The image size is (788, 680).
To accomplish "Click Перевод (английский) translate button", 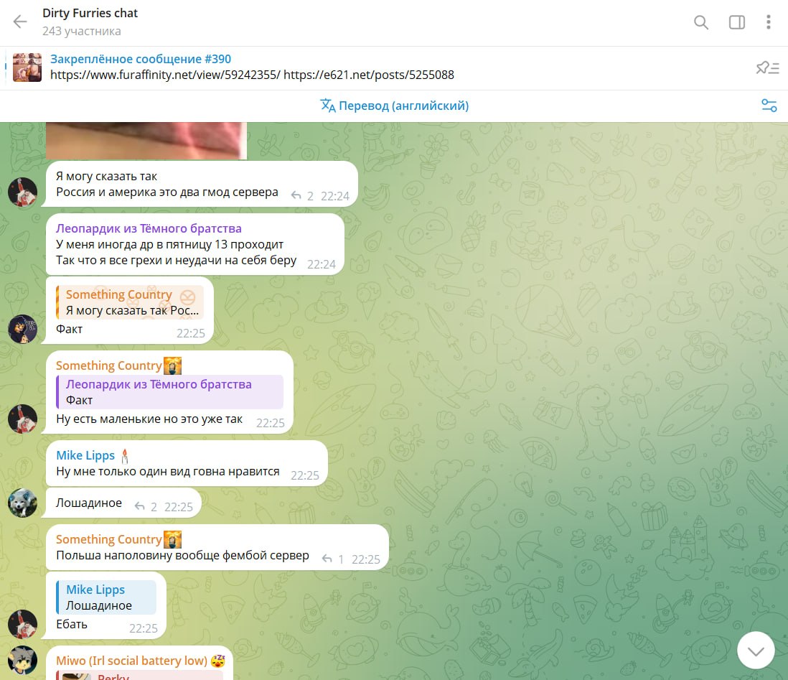I will (x=395, y=106).
